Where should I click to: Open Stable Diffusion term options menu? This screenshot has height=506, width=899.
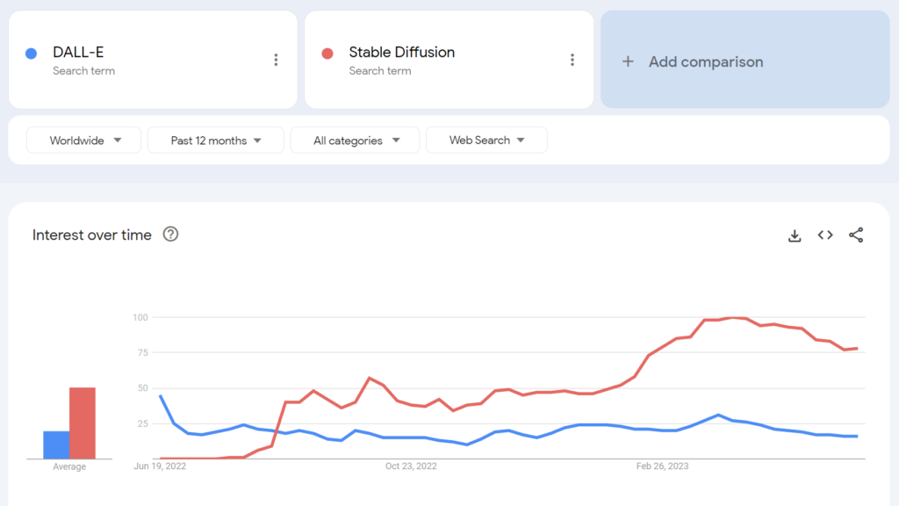pyautogui.click(x=572, y=60)
